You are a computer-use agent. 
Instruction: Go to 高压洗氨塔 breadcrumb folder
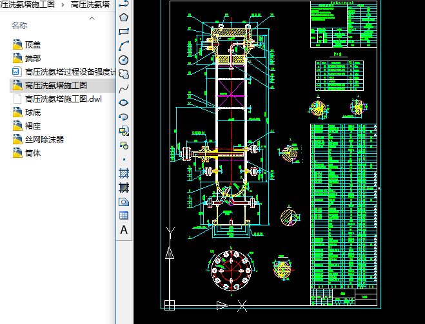click(x=90, y=5)
